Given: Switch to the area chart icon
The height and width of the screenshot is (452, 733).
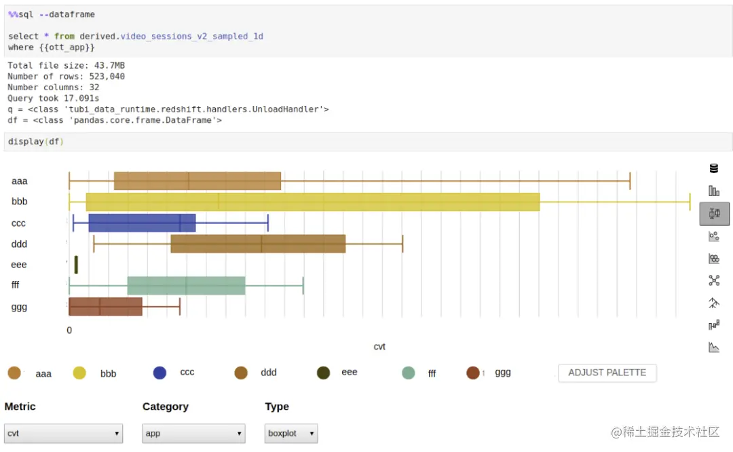Looking at the screenshot, I should [x=714, y=347].
